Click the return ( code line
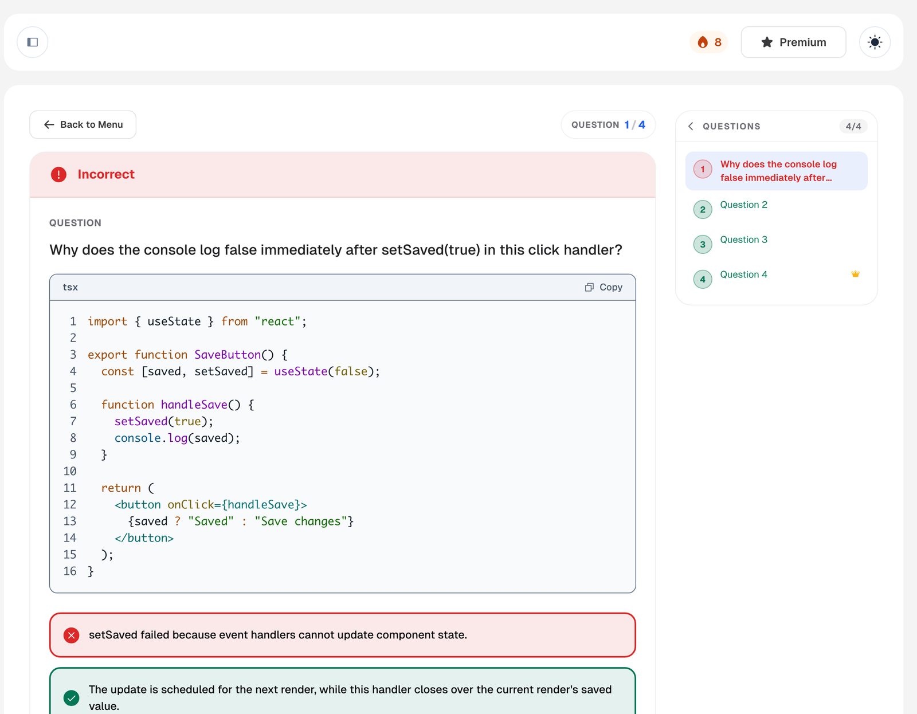The height and width of the screenshot is (714, 917). (x=128, y=488)
